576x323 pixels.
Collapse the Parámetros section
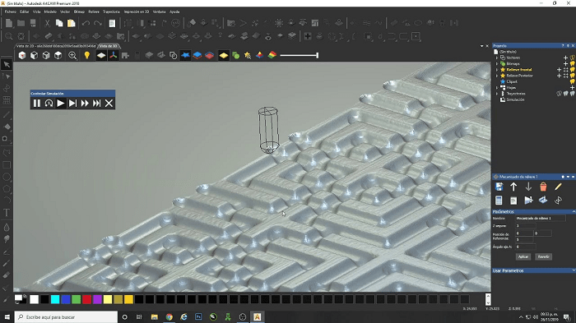[574, 212]
